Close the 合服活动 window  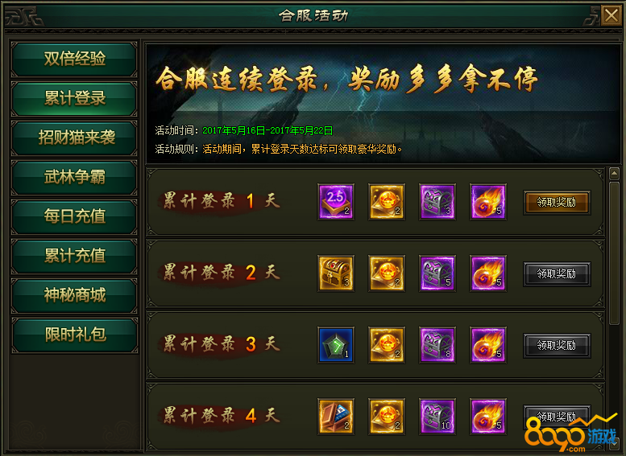pyautogui.click(x=611, y=15)
